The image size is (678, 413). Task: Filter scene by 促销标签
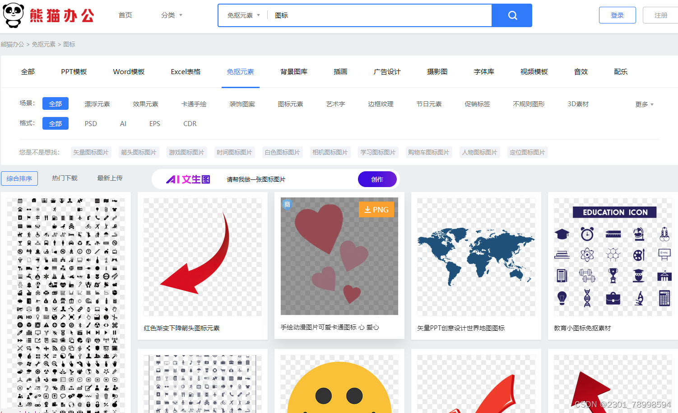tap(477, 104)
